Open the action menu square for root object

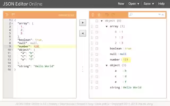point(97,21)
